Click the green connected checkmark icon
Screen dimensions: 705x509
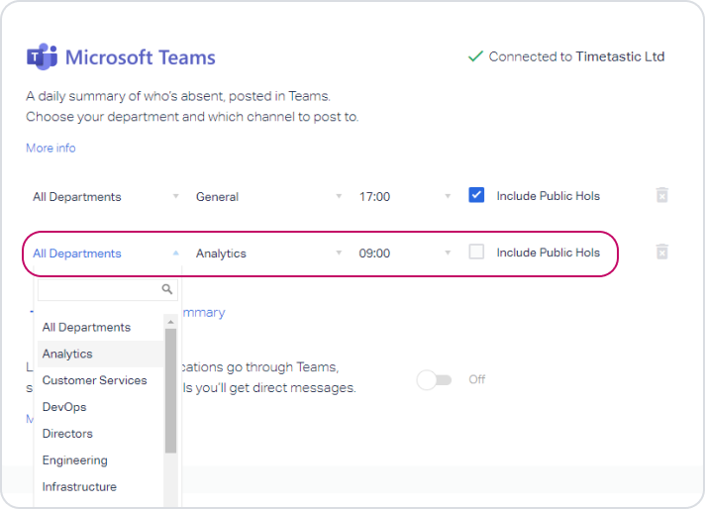click(475, 56)
